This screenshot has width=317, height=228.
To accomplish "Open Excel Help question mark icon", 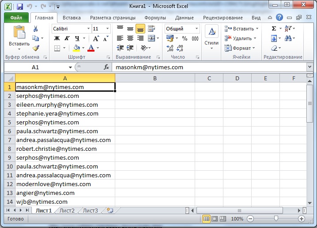I will (279, 17).
